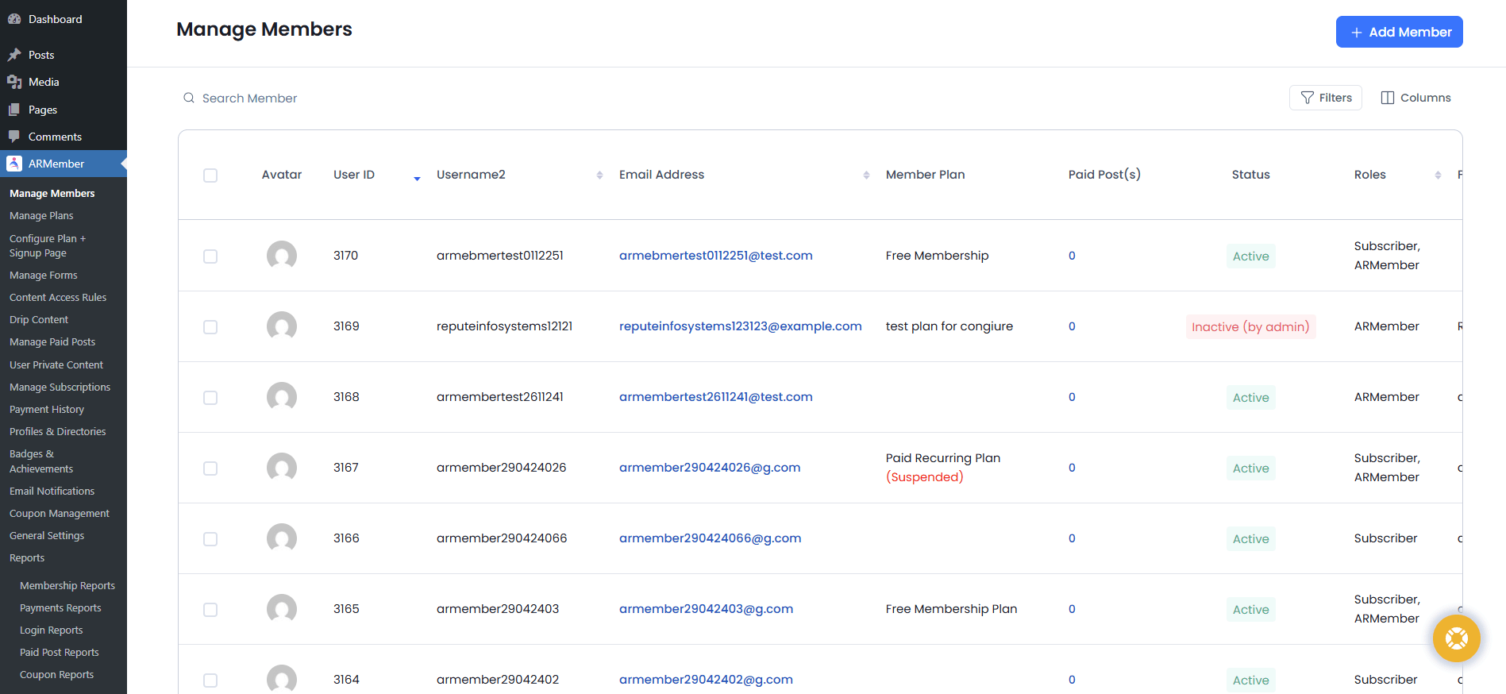Click the Add Member button

coord(1399,32)
